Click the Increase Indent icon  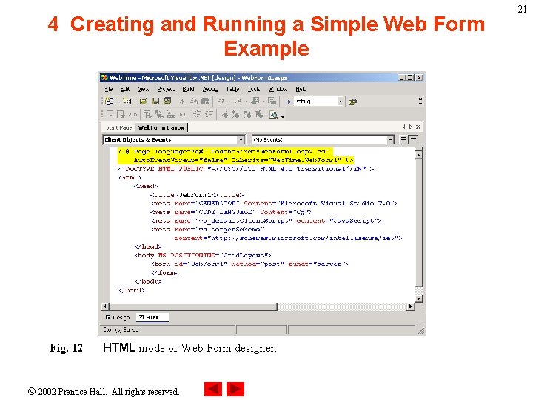tap(209, 114)
